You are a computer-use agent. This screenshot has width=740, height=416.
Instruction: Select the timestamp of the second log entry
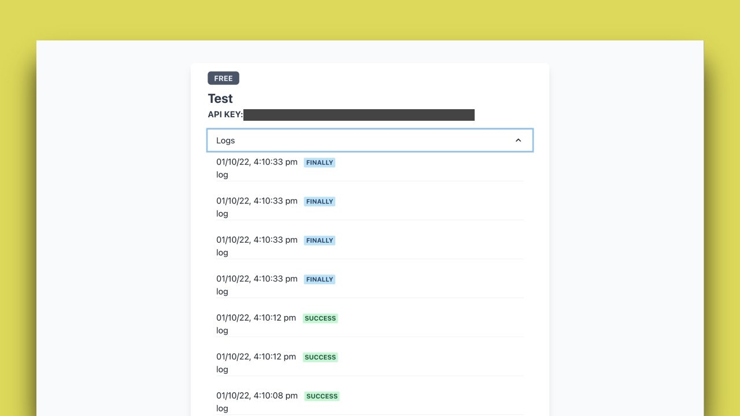click(257, 201)
